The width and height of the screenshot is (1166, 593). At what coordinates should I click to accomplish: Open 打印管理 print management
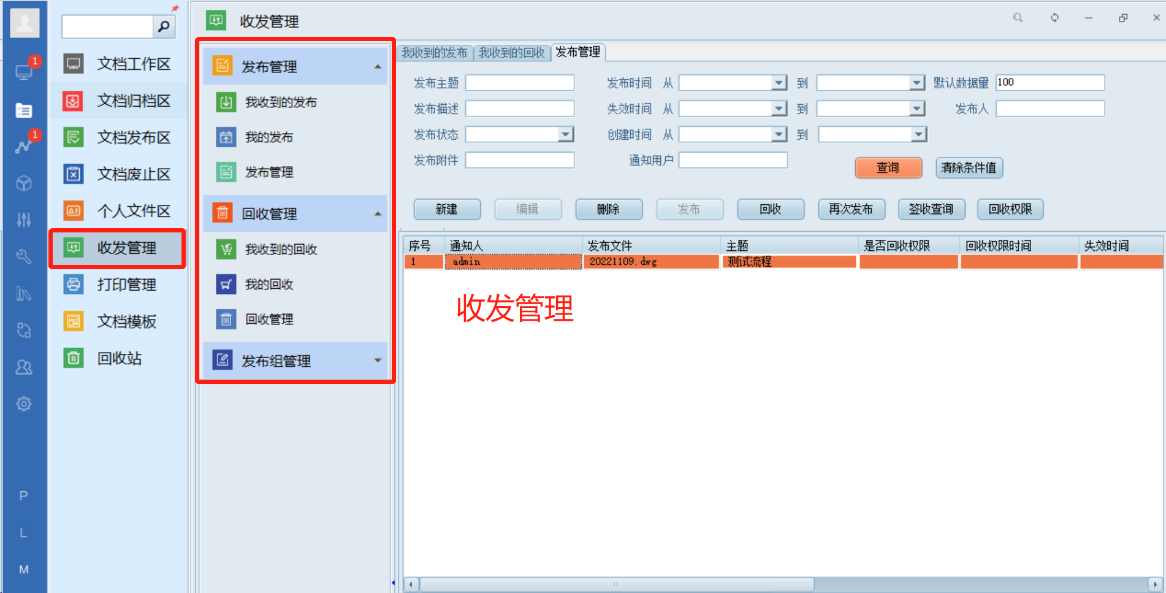click(126, 285)
